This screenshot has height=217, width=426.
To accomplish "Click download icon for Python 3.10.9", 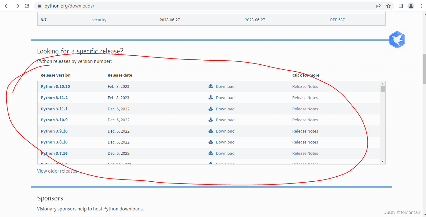I will click(211, 120).
